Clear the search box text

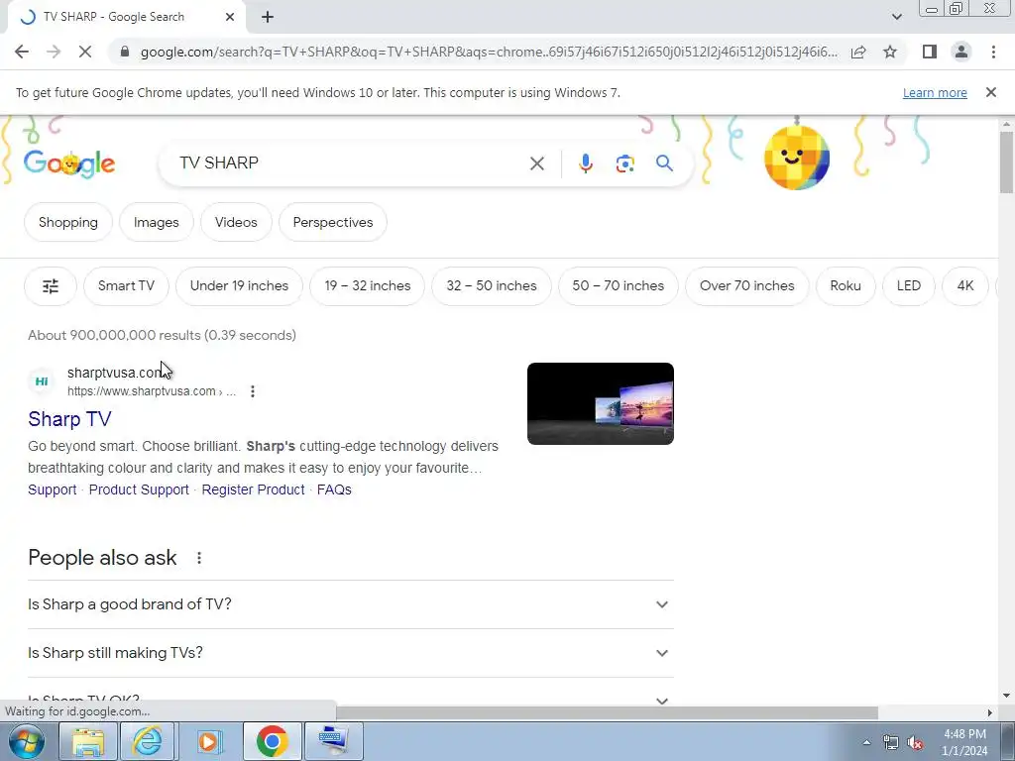[x=536, y=163]
